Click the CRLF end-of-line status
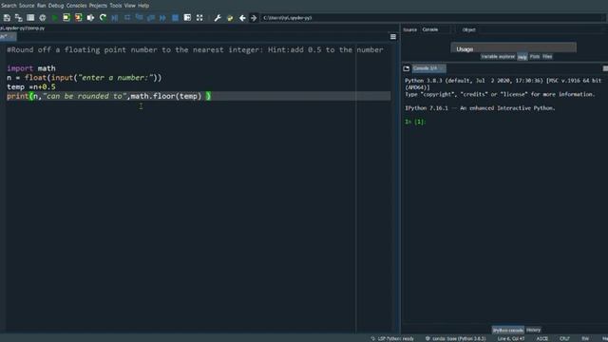Screen dimensions: 608x342 pyautogui.click(x=564, y=339)
